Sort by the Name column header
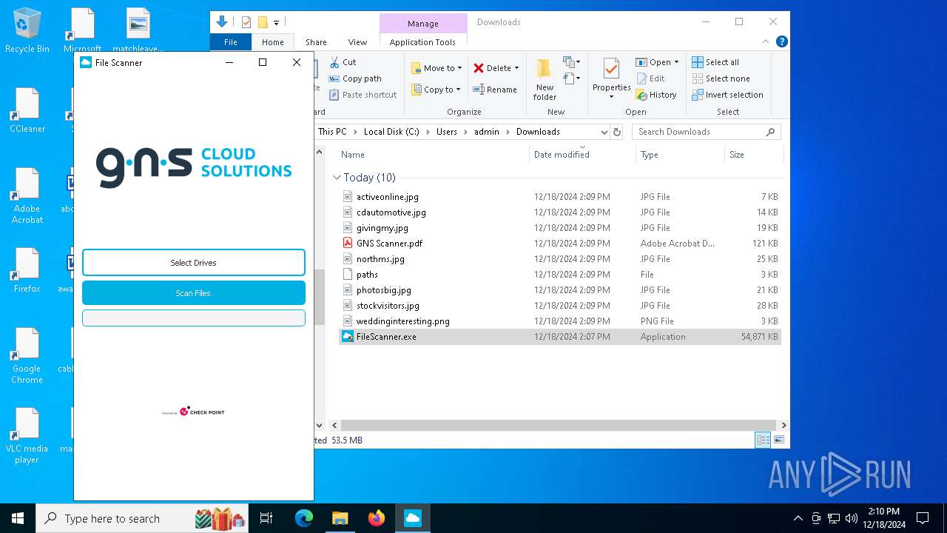 pyautogui.click(x=434, y=155)
